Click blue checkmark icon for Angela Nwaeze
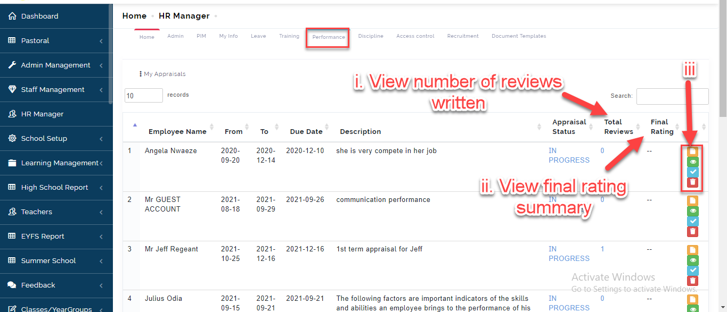This screenshot has height=312, width=727. coord(692,172)
